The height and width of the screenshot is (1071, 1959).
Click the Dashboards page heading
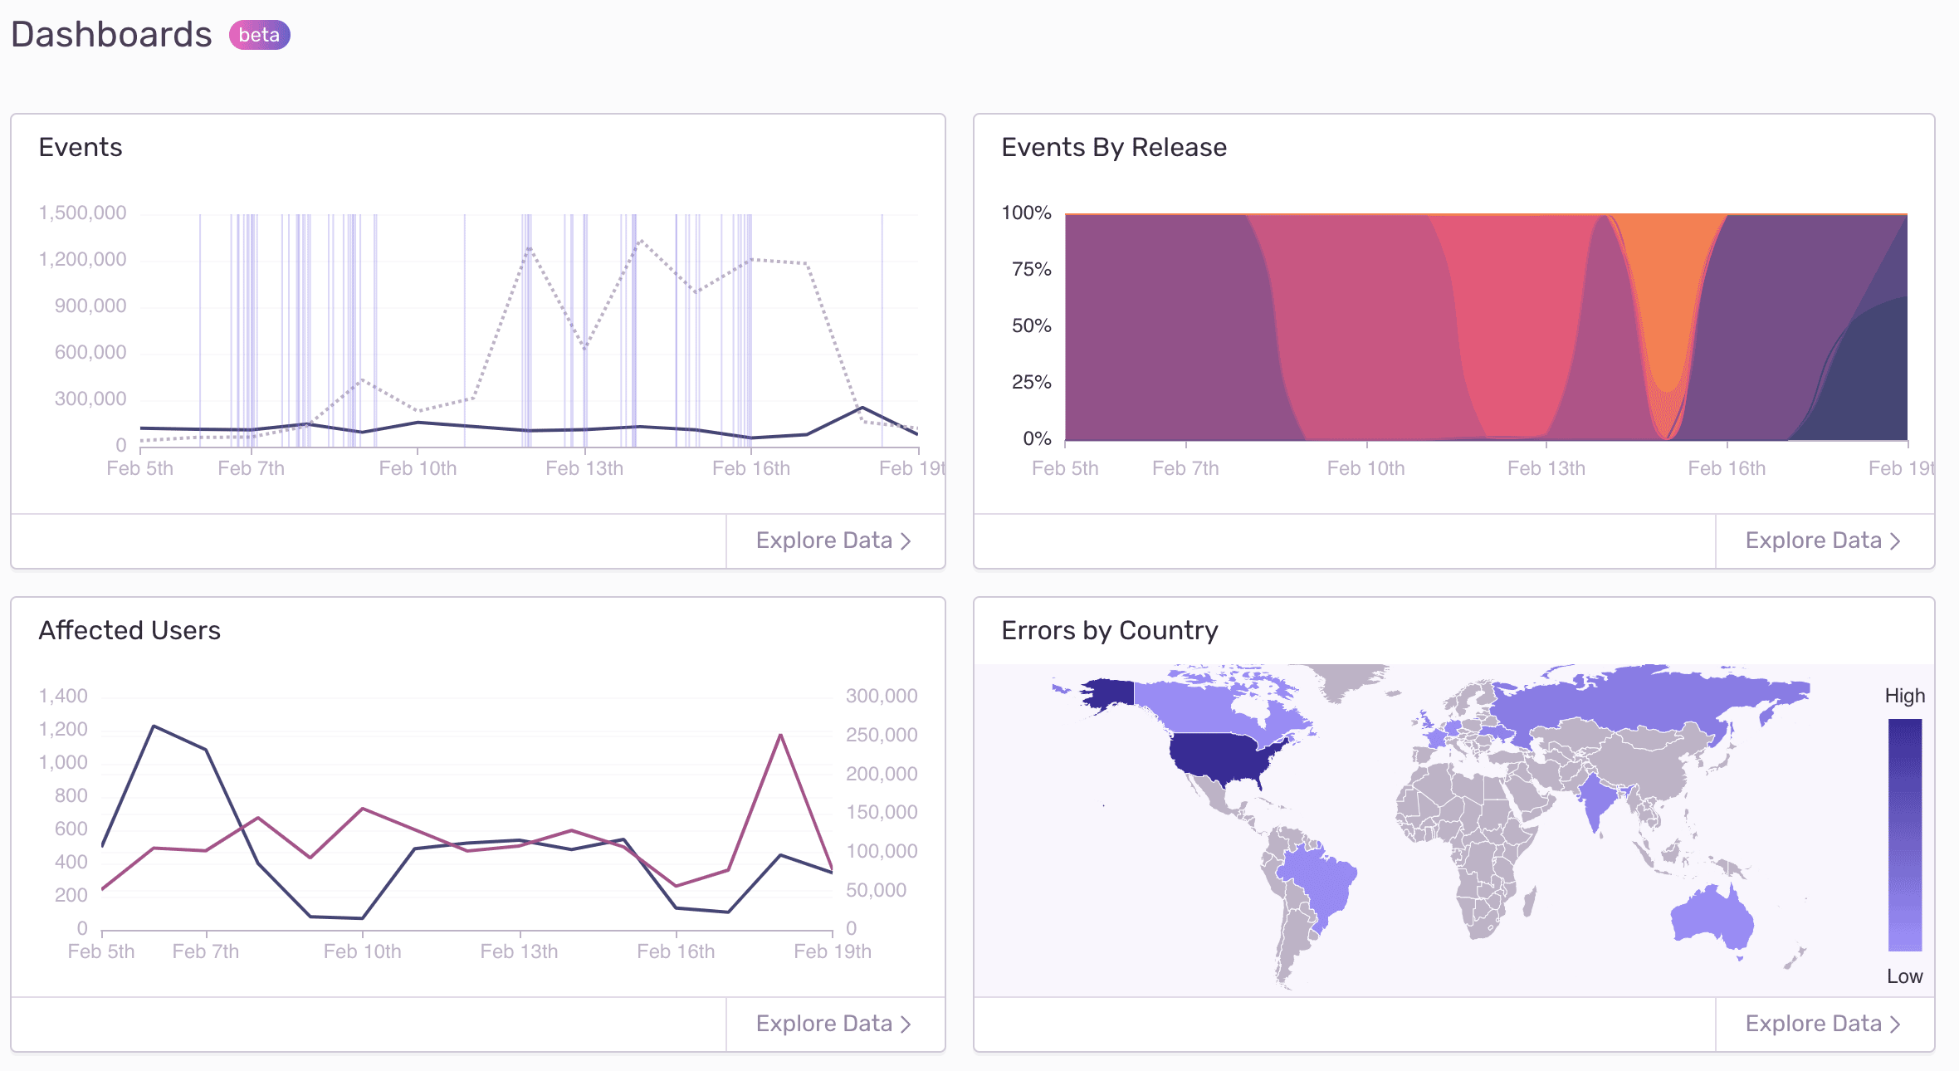[x=110, y=34]
